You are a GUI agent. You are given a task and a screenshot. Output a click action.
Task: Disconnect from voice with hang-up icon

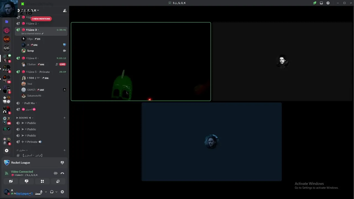(62, 173)
